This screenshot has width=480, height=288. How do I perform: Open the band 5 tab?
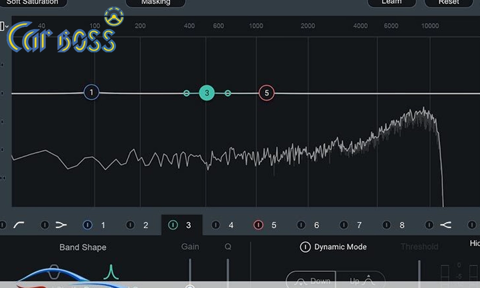tap(274, 225)
